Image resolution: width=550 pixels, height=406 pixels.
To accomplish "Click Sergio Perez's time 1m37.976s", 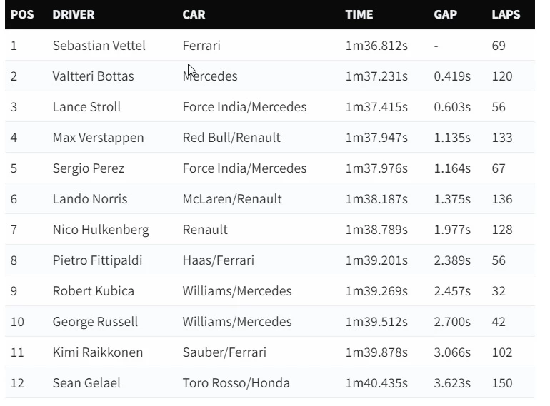I will pyautogui.click(x=376, y=168).
